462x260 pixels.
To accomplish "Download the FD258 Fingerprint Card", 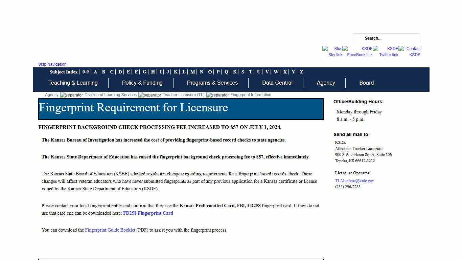I will pos(148,213).
